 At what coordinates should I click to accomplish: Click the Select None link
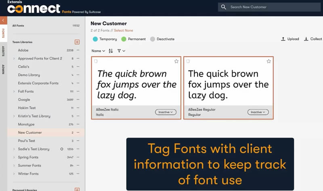point(124,31)
